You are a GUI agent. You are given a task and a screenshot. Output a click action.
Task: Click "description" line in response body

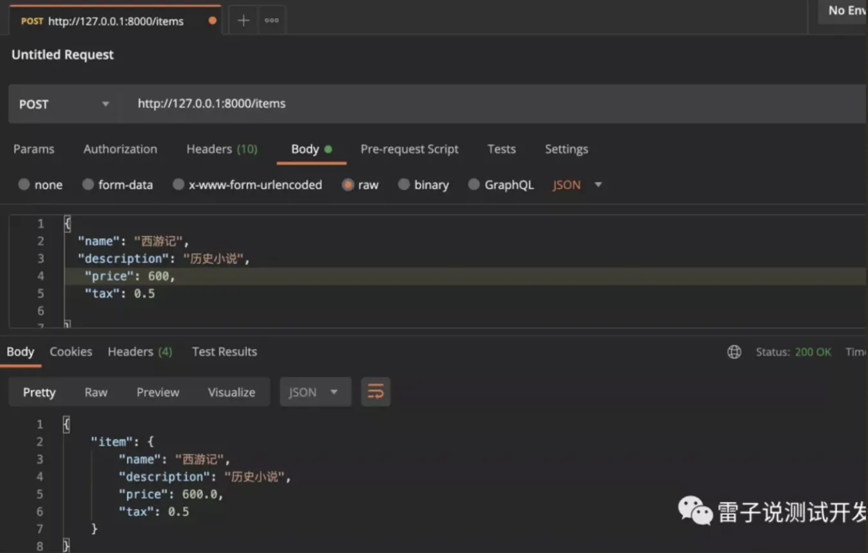[205, 476]
